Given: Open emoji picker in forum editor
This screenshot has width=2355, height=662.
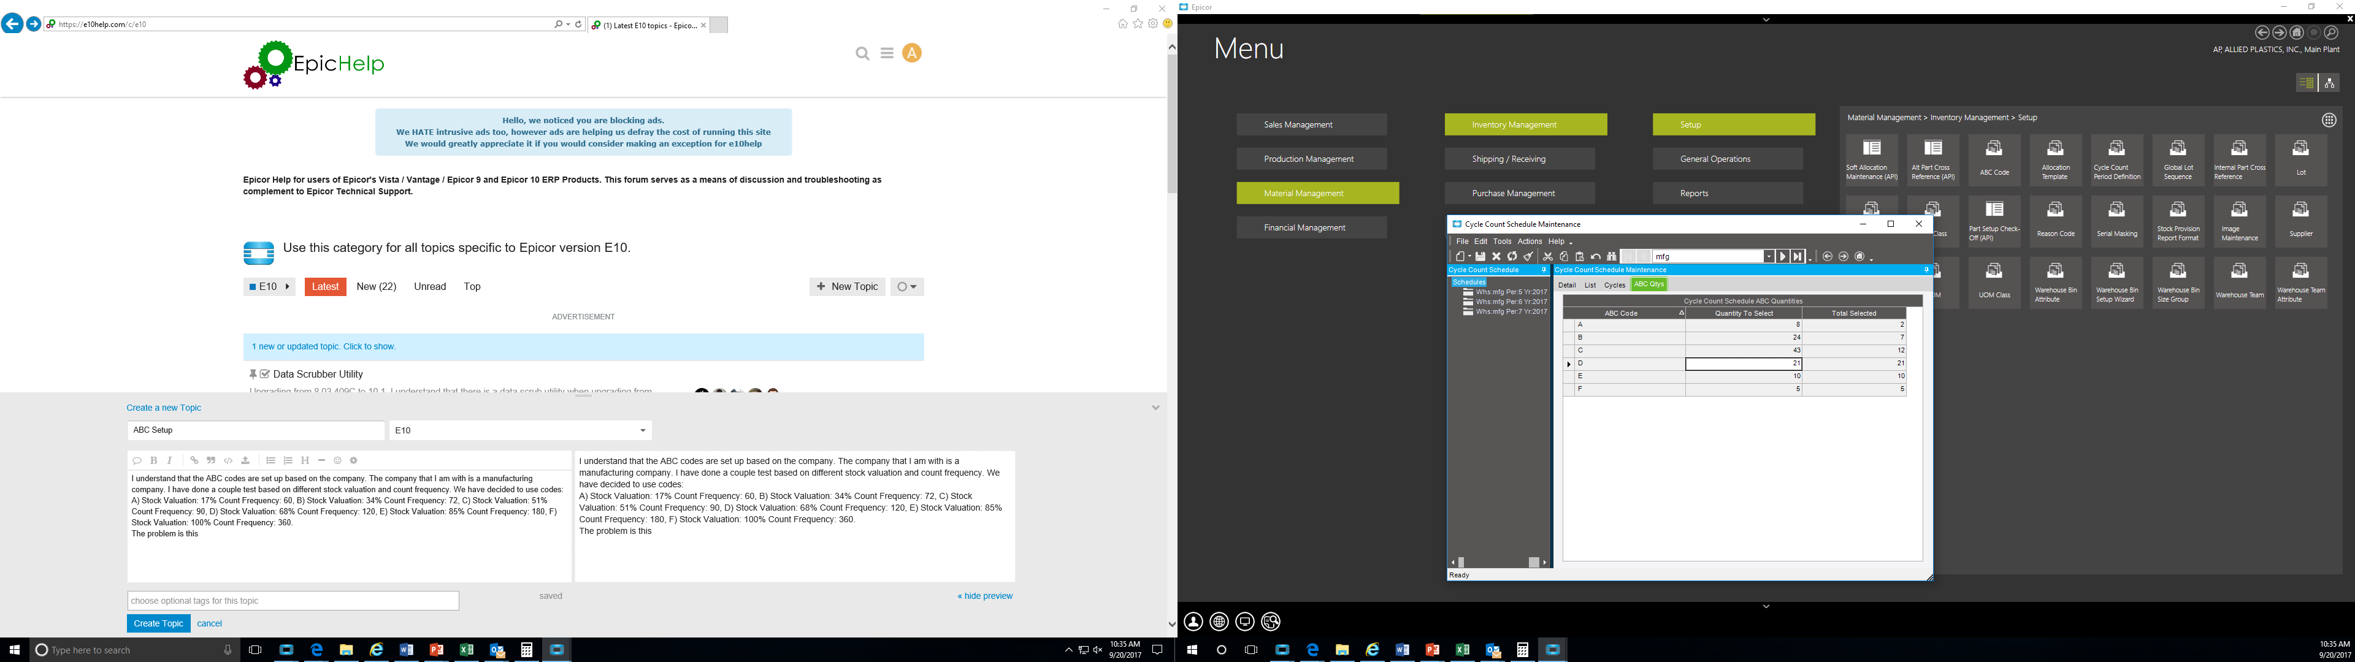Looking at the screenshot, I should (x=337, y=461).
